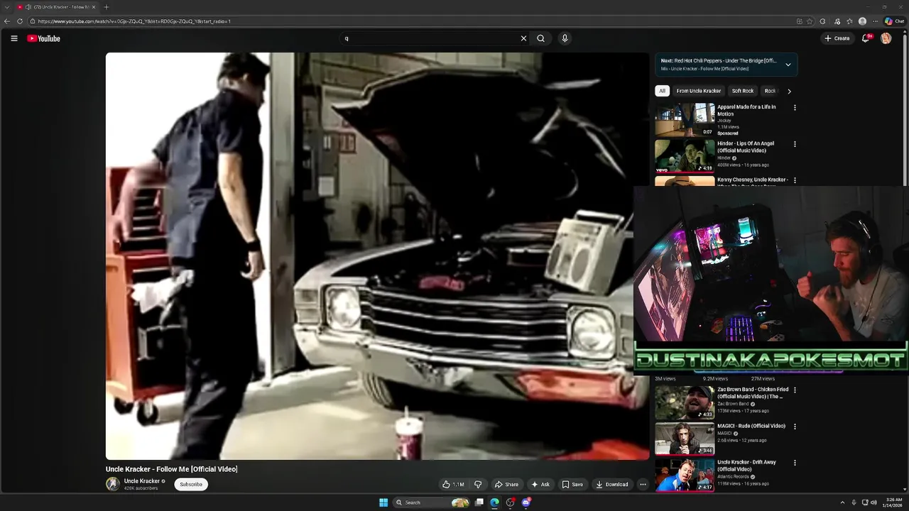Switch to the Uncle Kracker browser tab

point(55,7)
